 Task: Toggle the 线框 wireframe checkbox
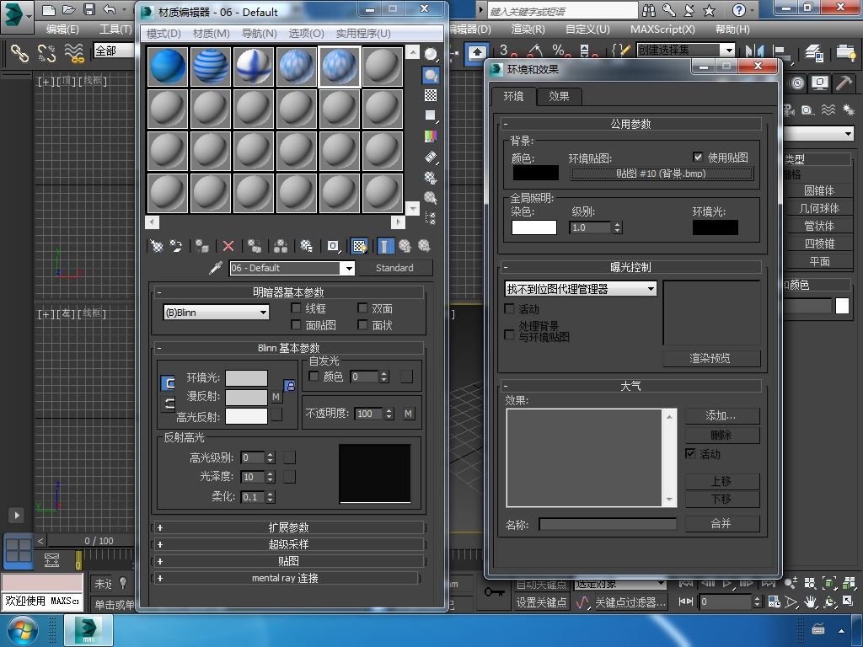coord(296,308)
